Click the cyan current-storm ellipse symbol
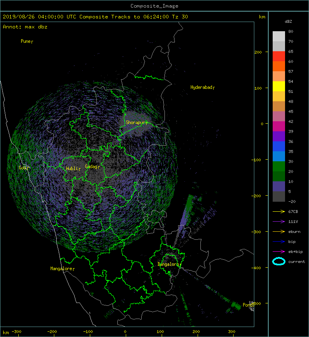 click(279, 261)
